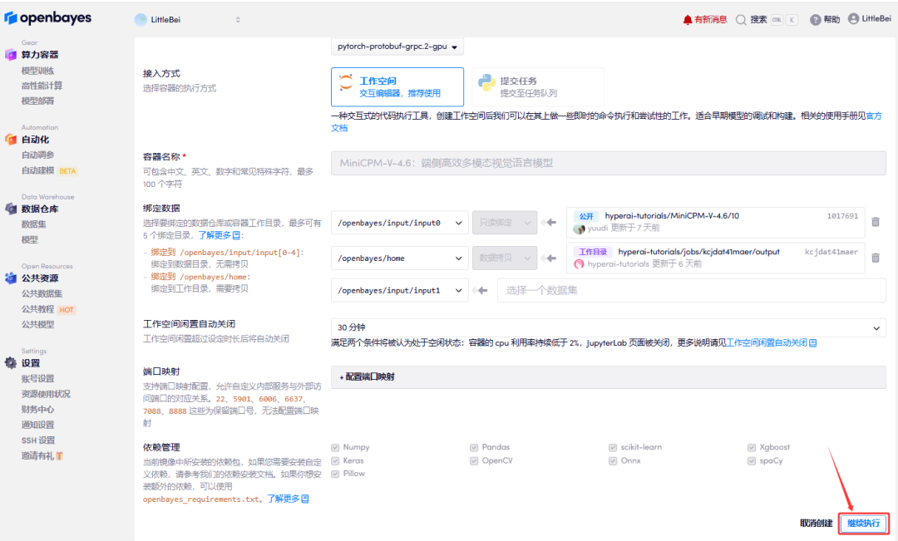Open the 了解更多 link under 依赖管理
898x541 pixels.
click(x=288, y=499)
